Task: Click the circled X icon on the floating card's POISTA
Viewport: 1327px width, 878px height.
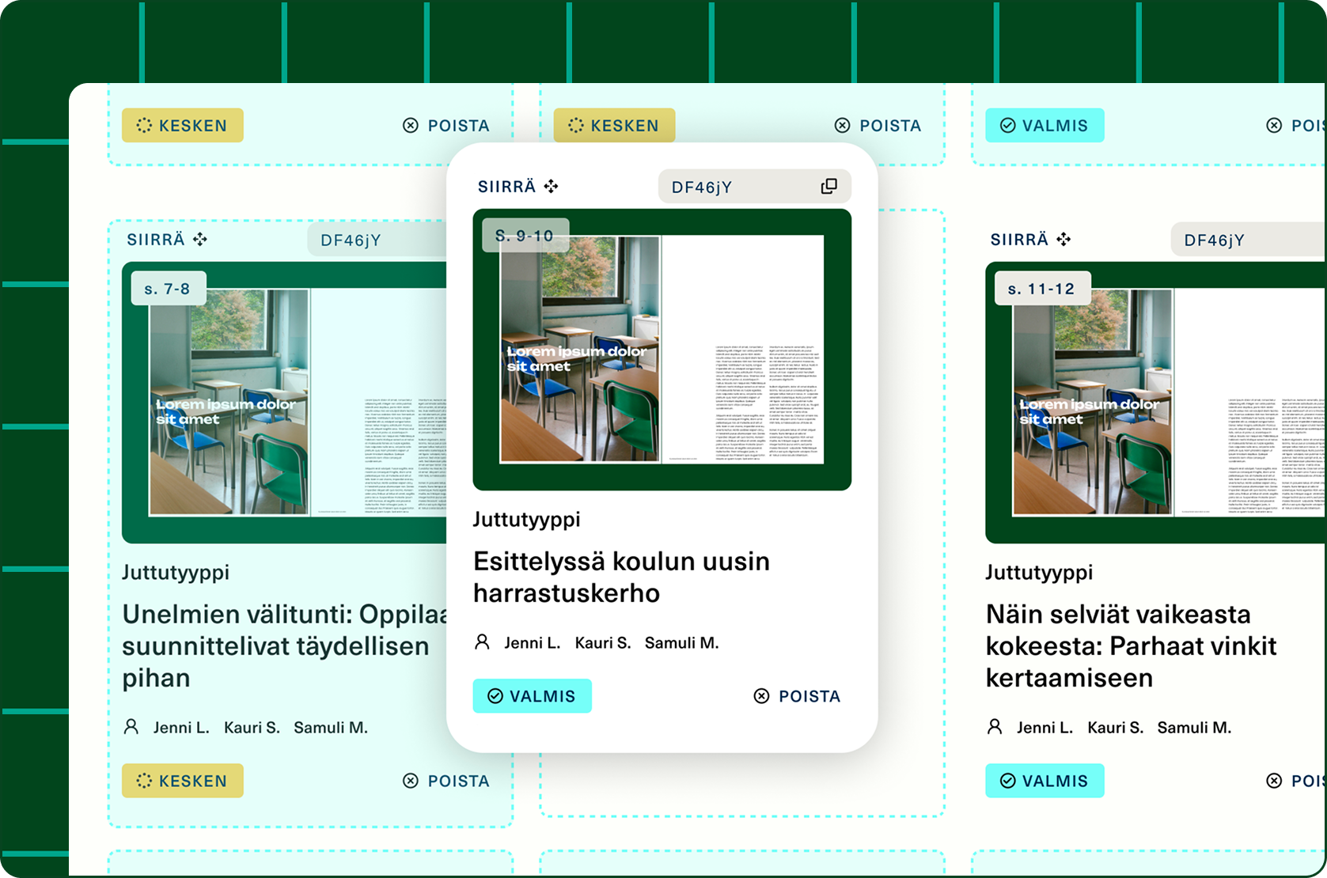Action: coord(761,696)
